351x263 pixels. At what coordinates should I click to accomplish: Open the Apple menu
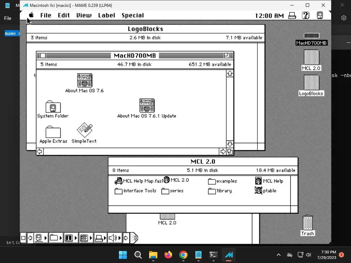click(x=31, y=15)
